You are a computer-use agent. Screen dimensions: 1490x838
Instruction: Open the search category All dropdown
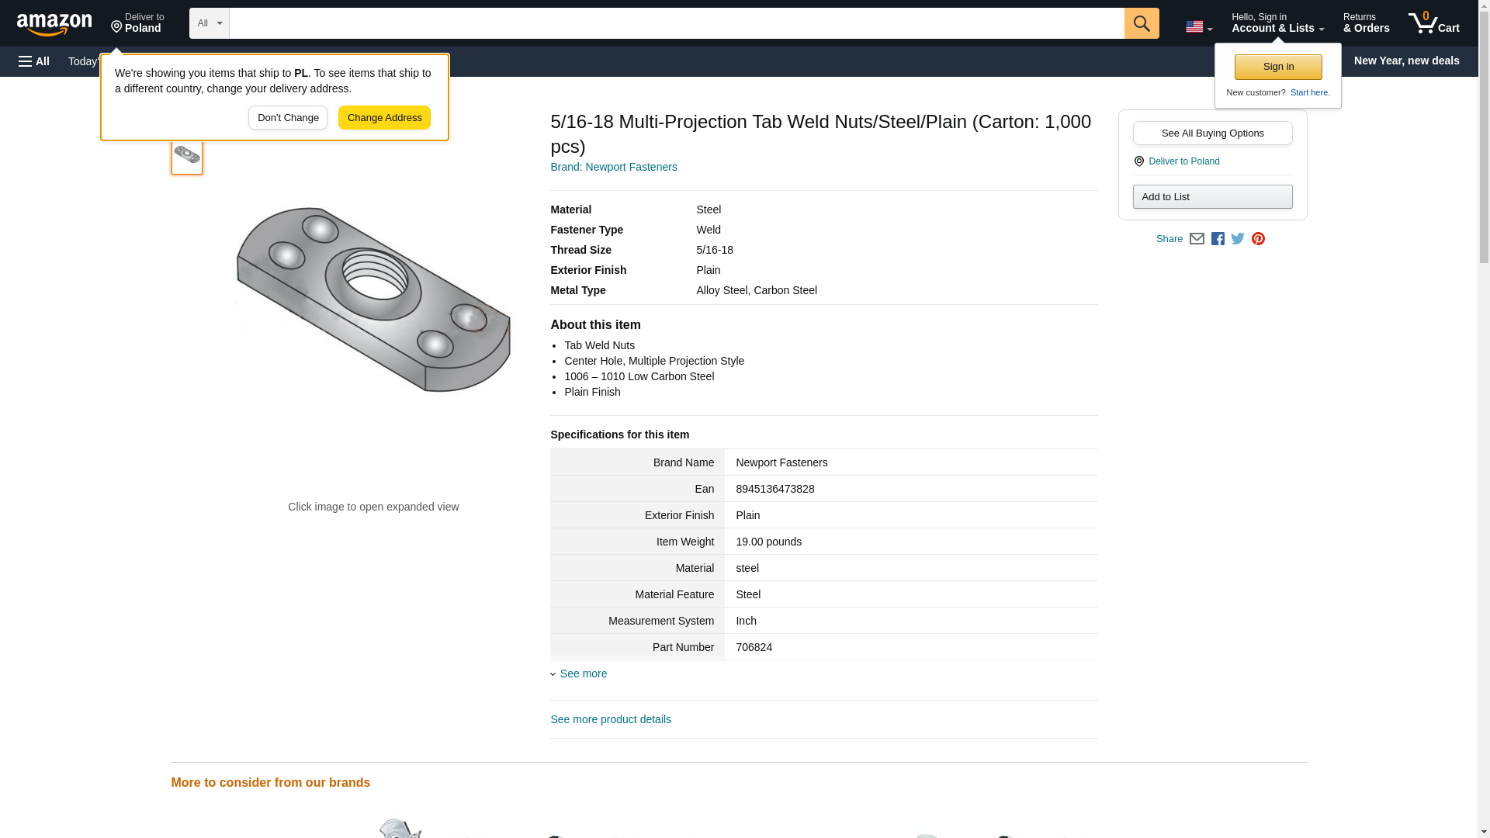tap(209, 23)
